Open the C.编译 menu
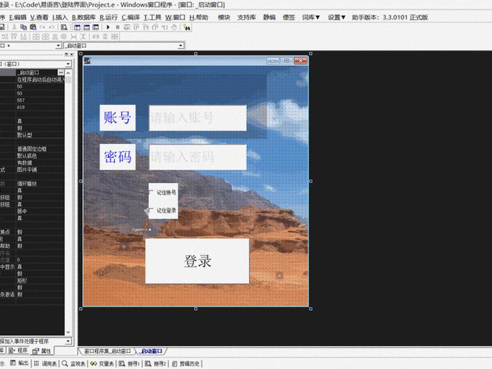The image size is (492, 369). pos(130,17)
